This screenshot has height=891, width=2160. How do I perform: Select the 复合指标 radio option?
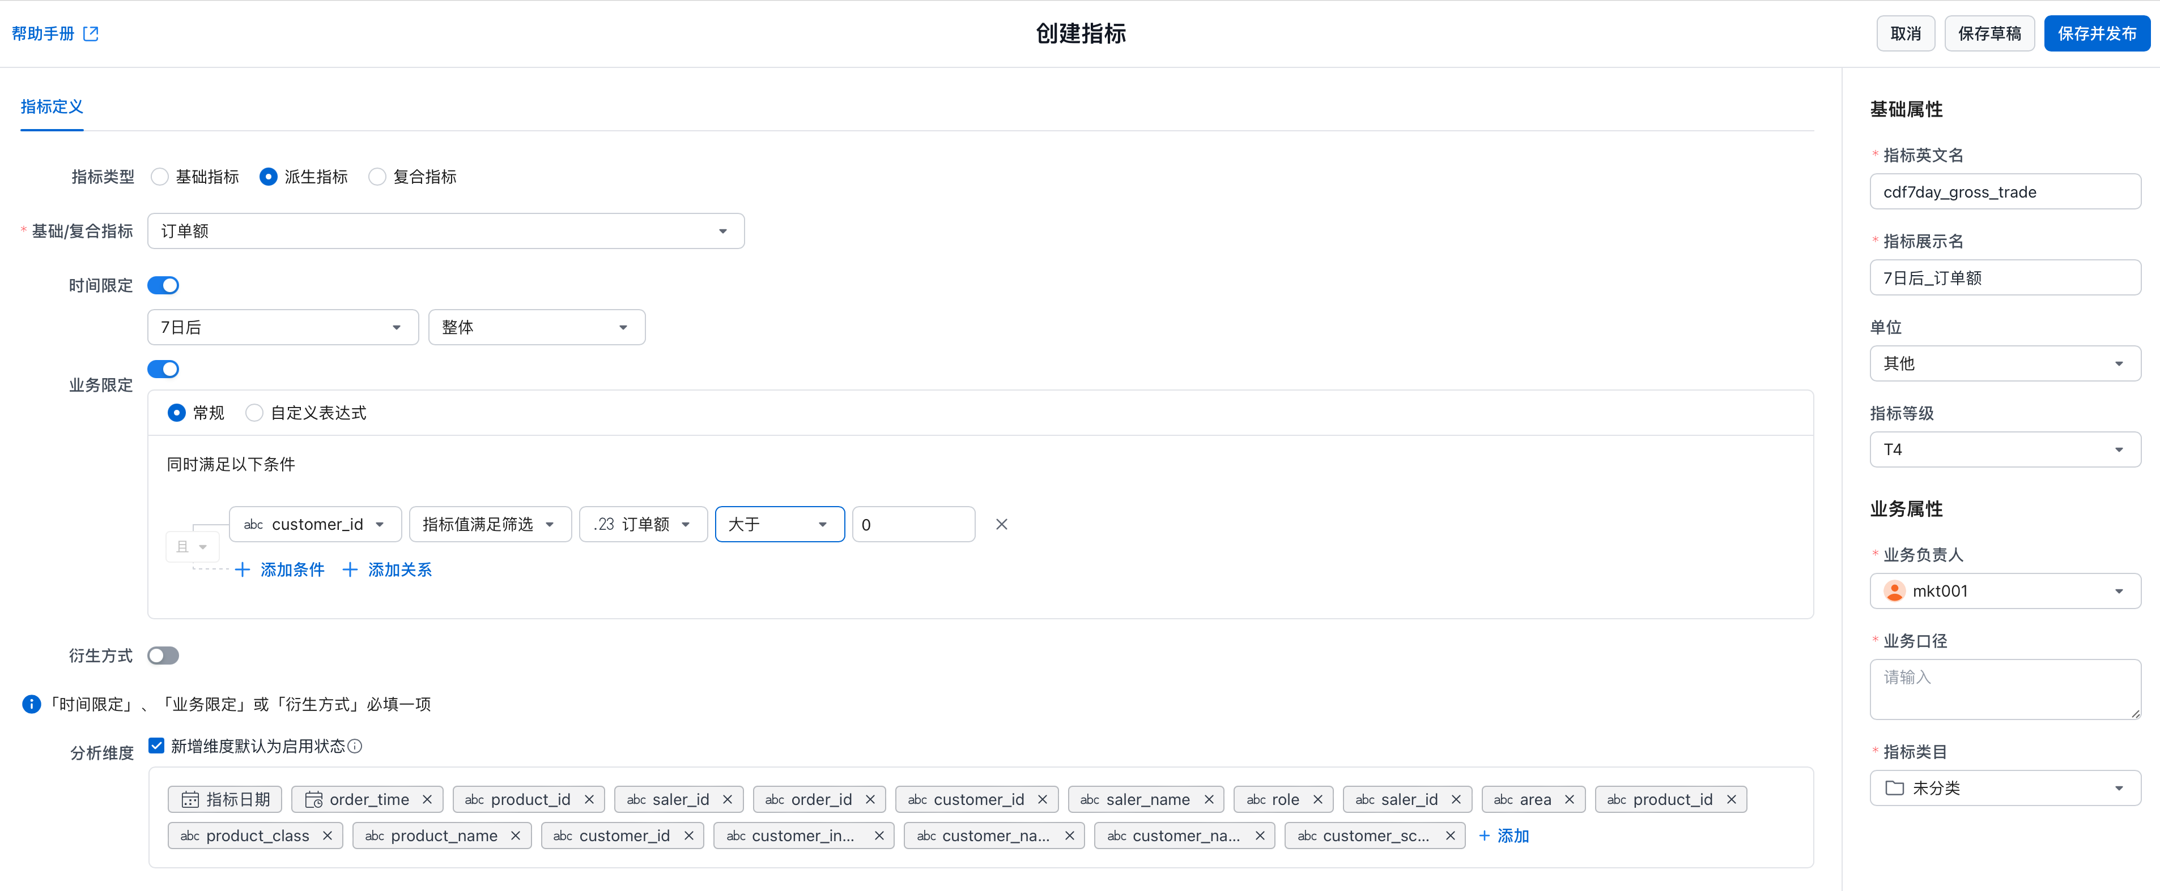click(x=377, y=177)
